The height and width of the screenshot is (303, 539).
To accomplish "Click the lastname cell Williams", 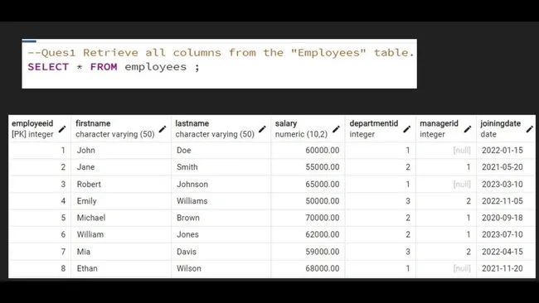I will [221, 201].
